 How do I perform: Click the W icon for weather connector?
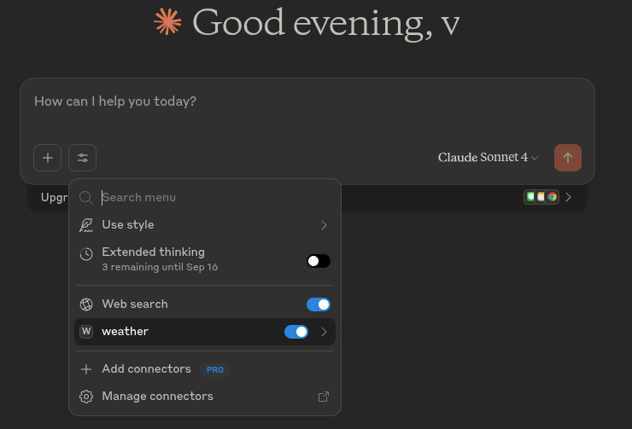pyautogui.click(x=86, y=331)
